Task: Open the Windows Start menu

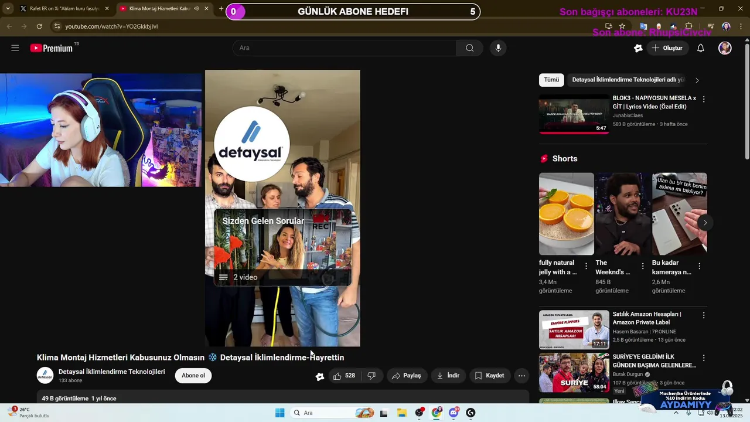Action: [280, 413]
